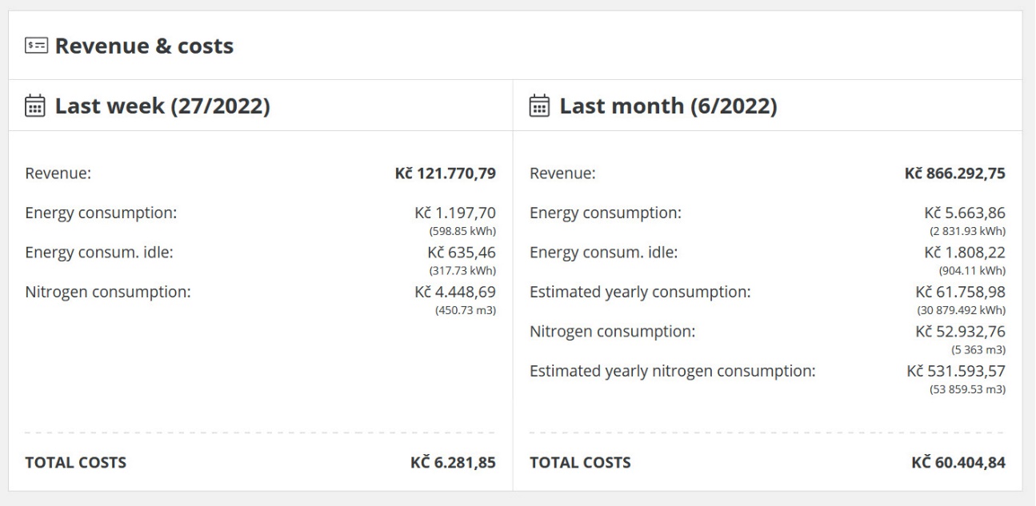
Task: Click the calendar icon in the right column
Action: coord(539,105)
